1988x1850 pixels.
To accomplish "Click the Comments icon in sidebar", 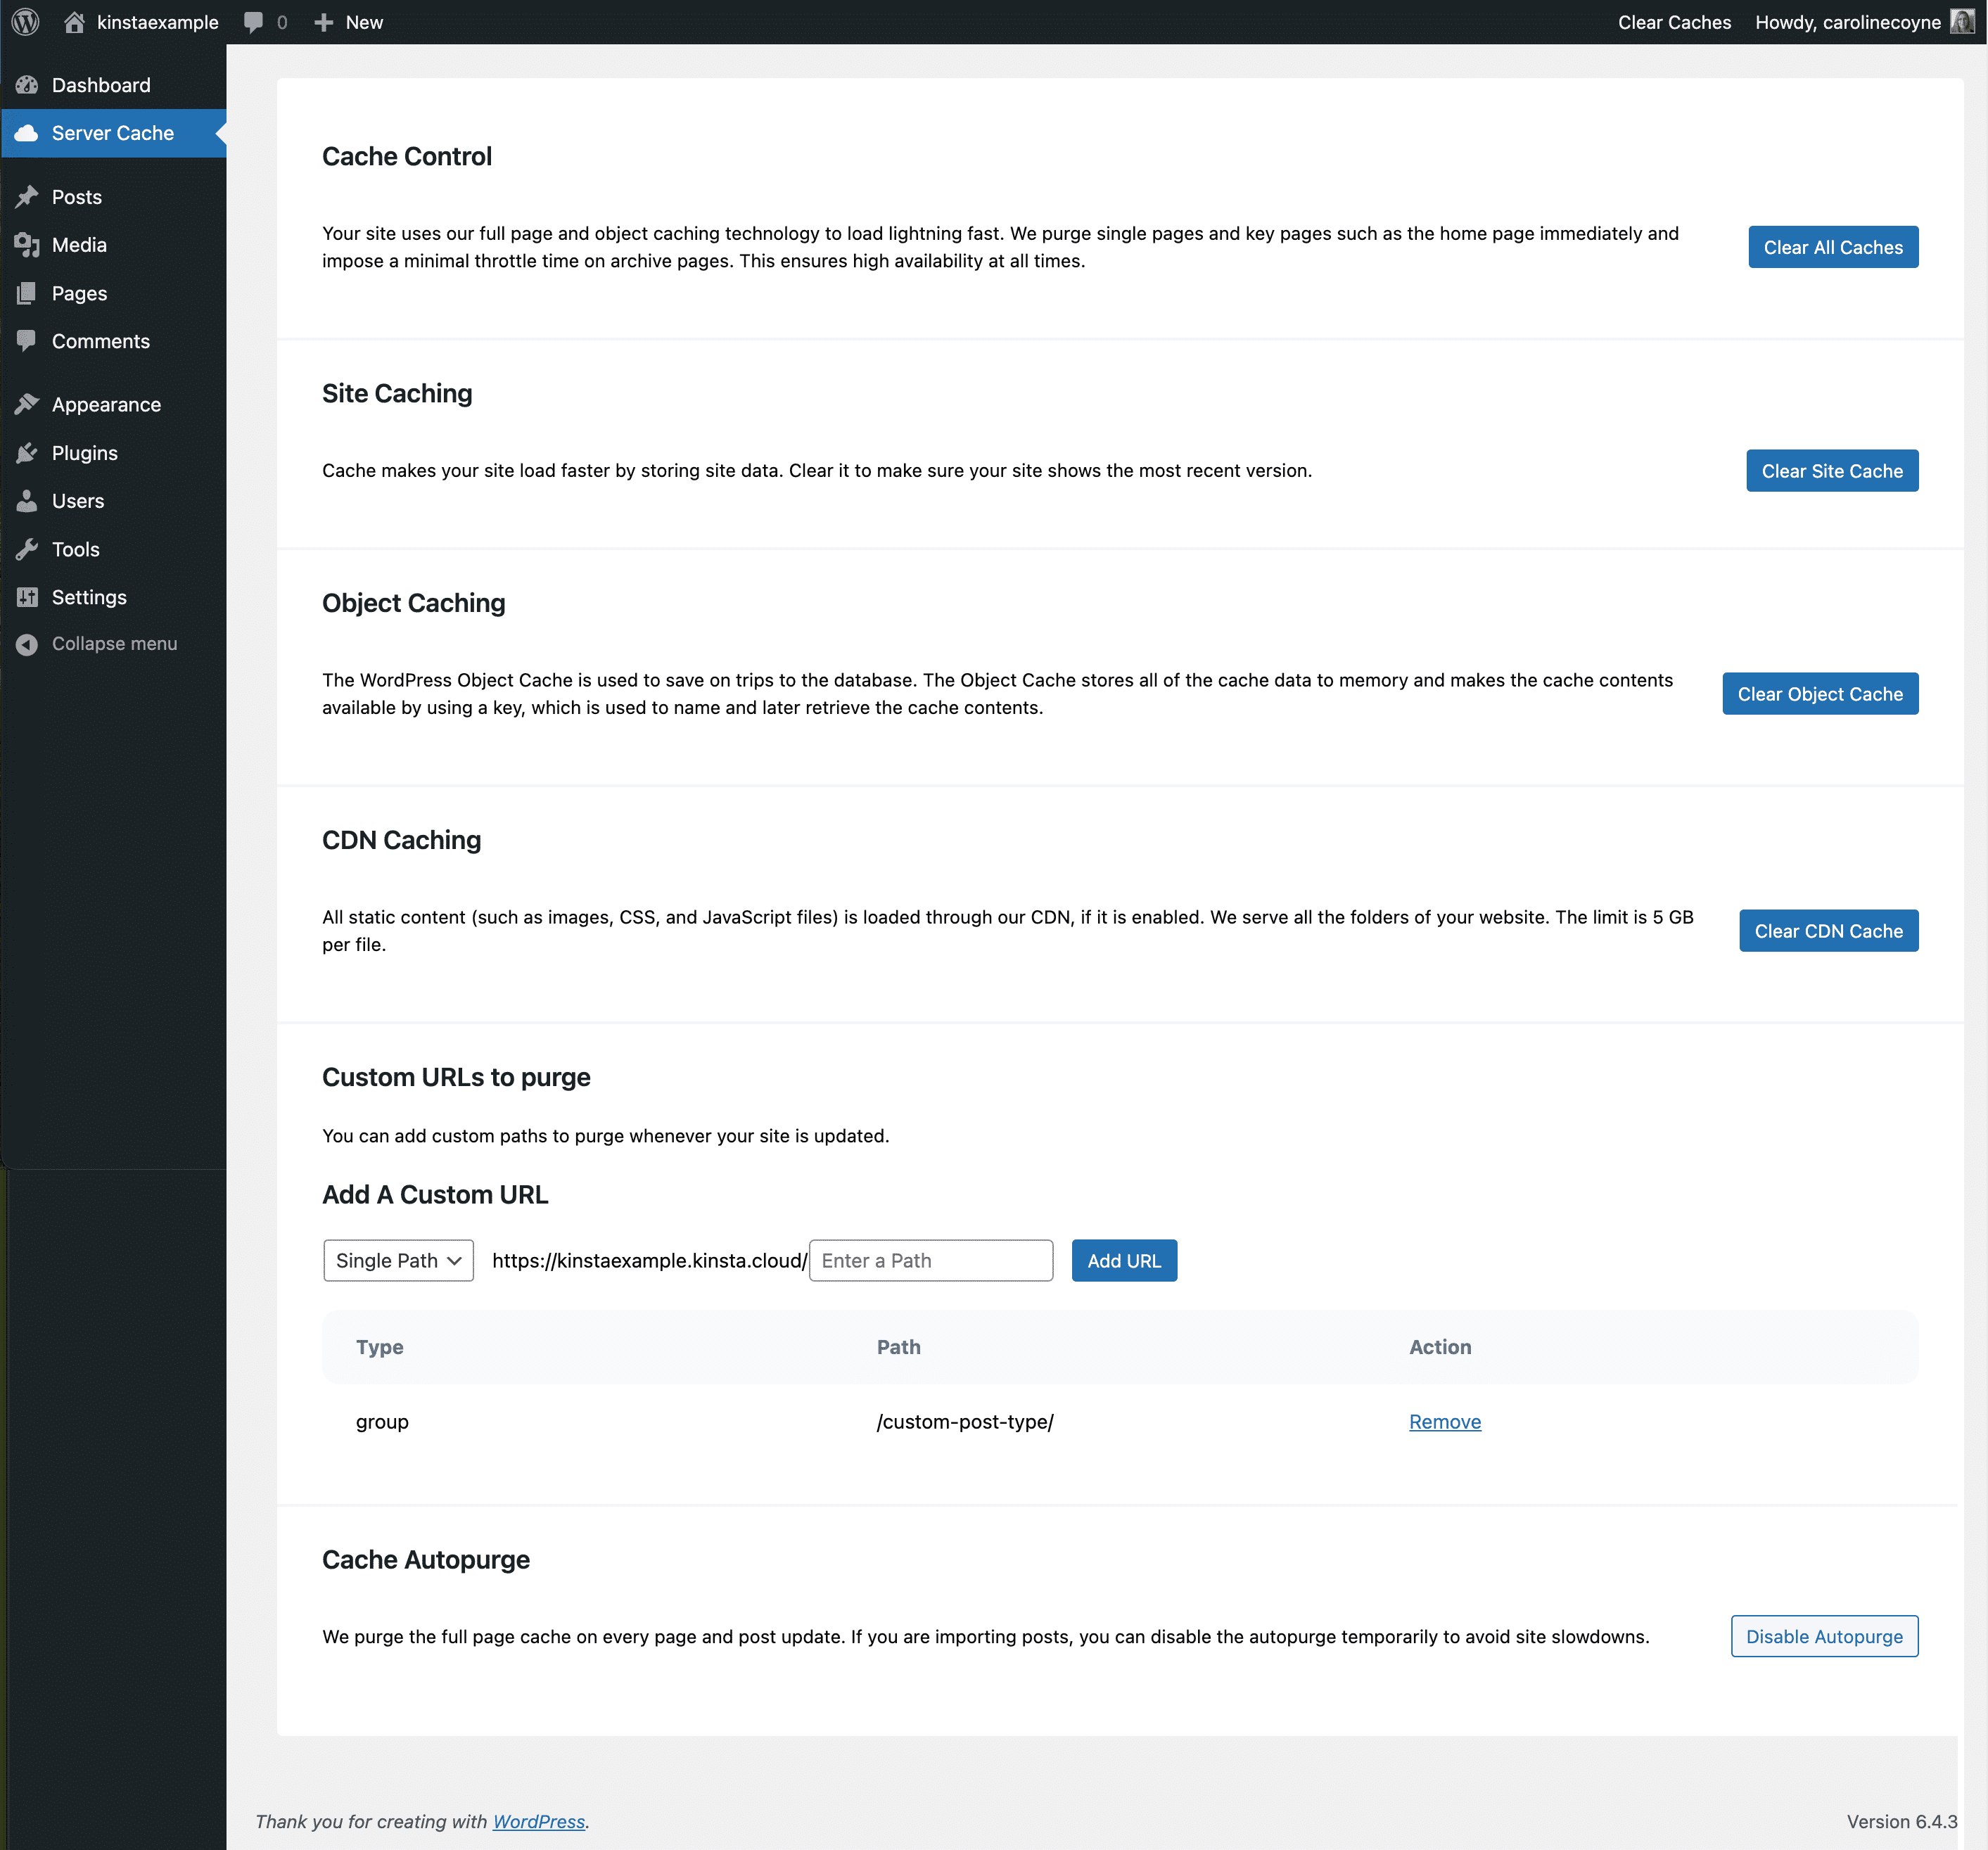I will [x=26, y=339].
